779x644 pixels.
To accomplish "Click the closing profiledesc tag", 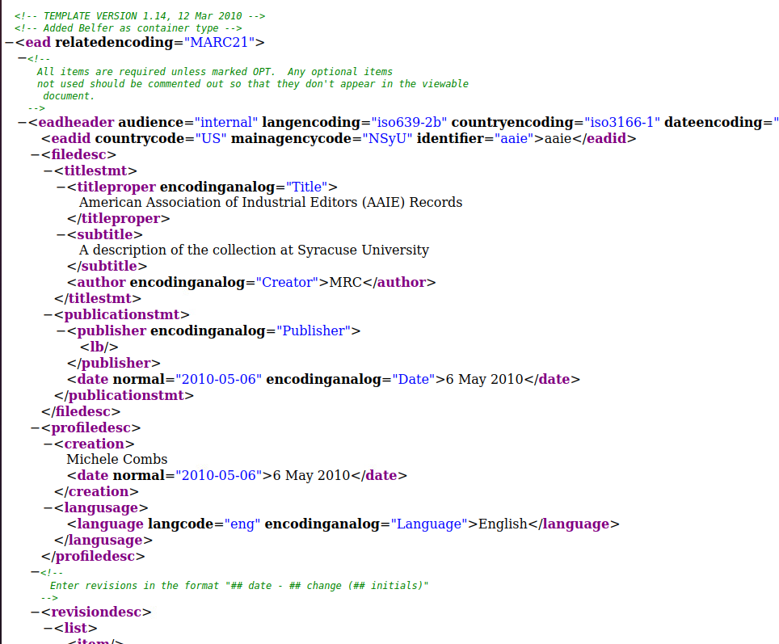I will click(94, 557).
